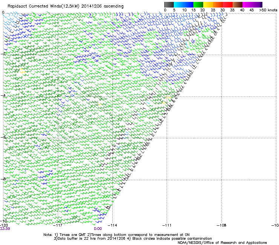The height and width of the screenshot is (245, 279).
Task: Click the '-120' longitude axis label
Action: [x=4, y=225]
